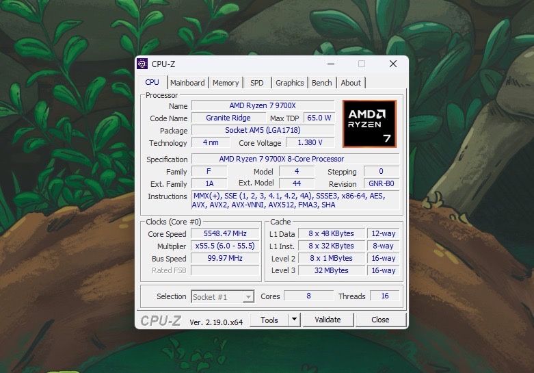
Task: Click the Level 3 value 32 MBytes
Action: tap(332, 270)
